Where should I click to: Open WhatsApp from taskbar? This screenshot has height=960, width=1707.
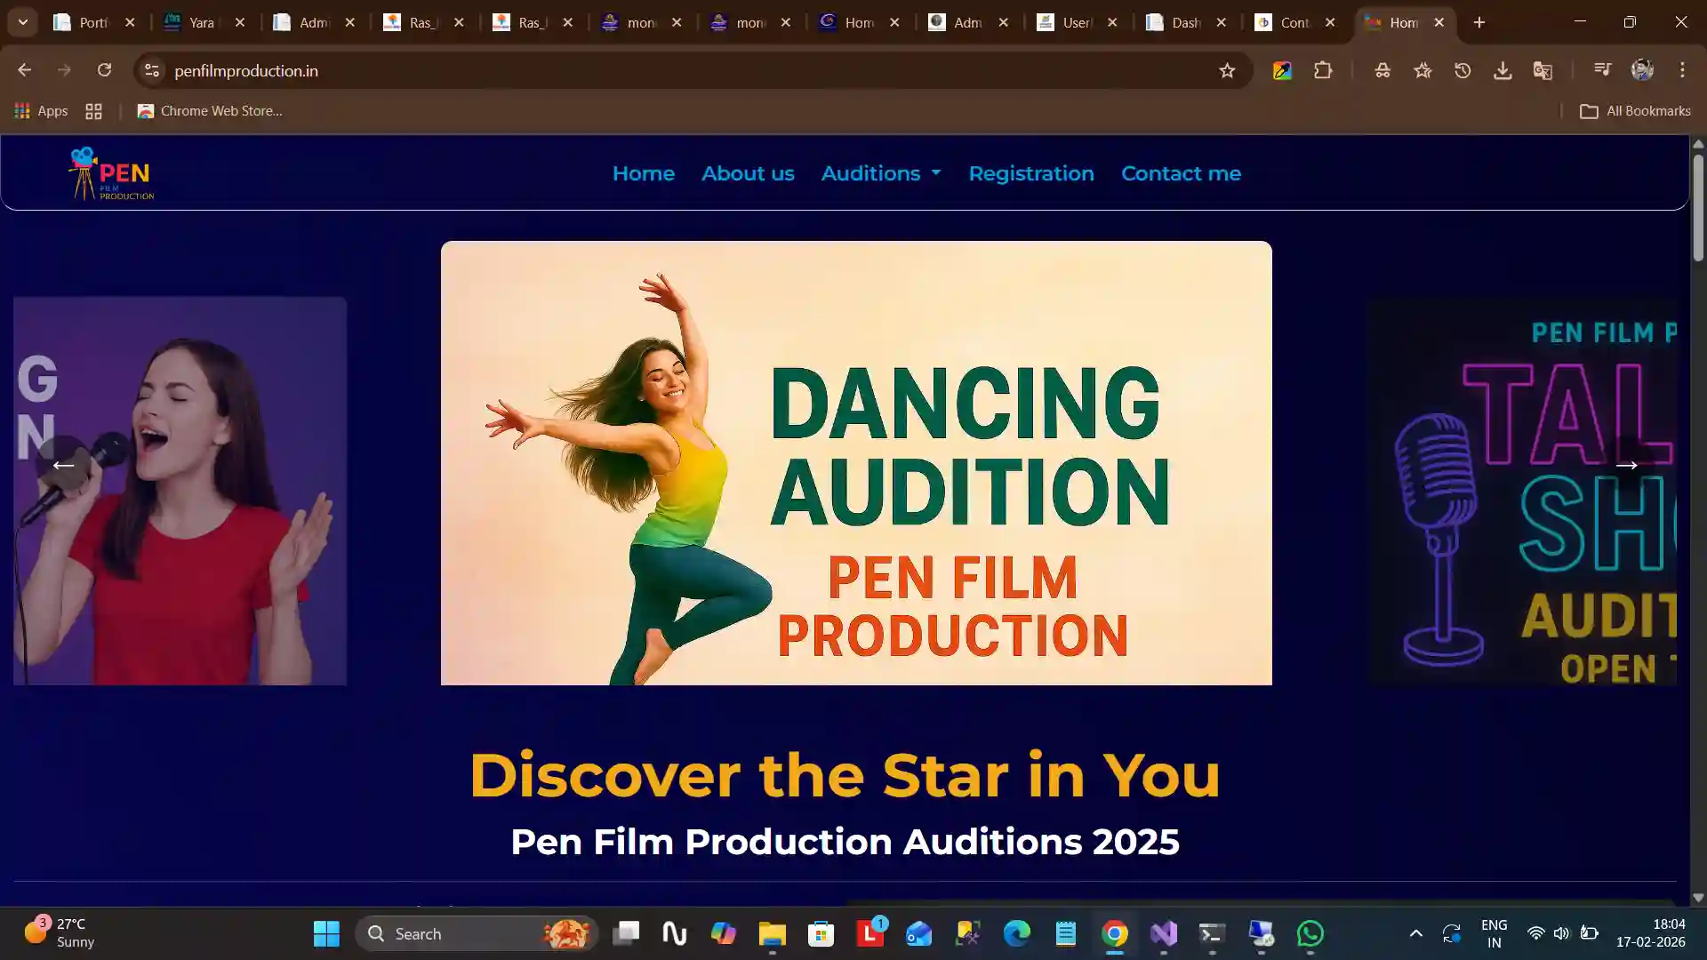point(1310,933)
